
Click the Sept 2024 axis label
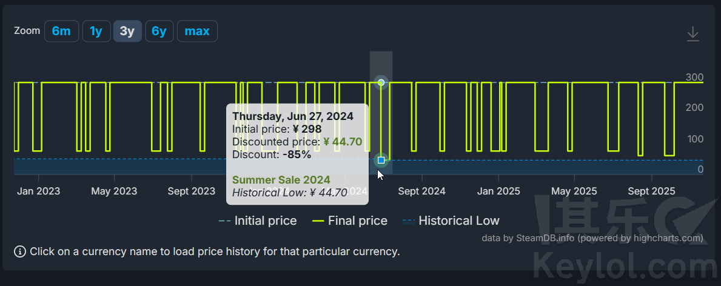[x=421, y=191]
